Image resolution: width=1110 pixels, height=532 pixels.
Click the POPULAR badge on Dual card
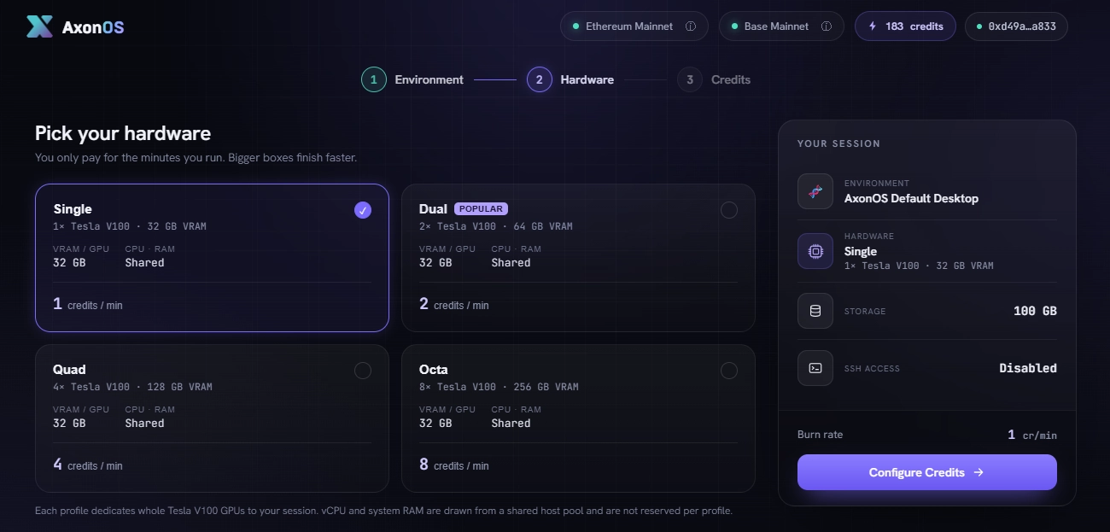tap(482, 208)
